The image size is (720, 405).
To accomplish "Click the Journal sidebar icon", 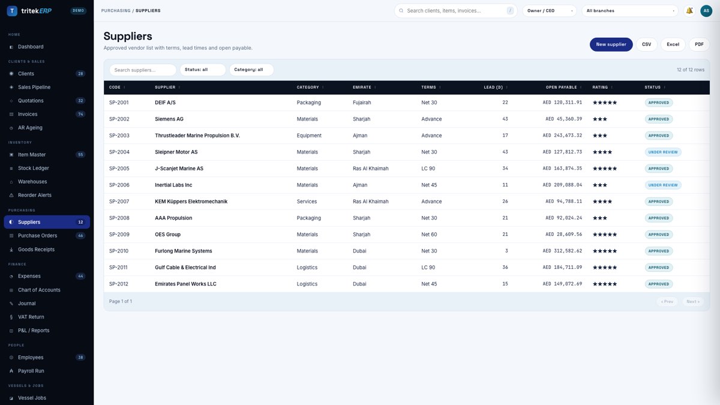I will click(11, 304).
